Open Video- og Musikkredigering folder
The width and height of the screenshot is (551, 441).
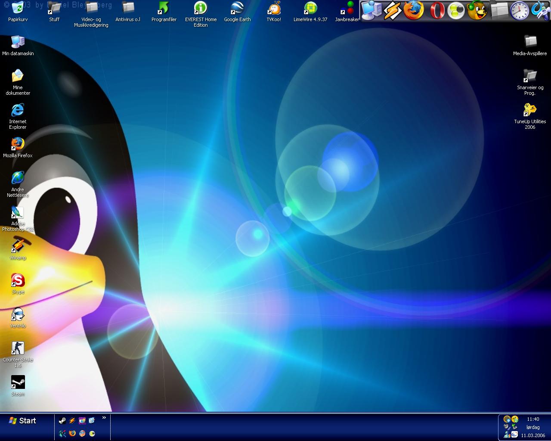(x=91, y=14)
